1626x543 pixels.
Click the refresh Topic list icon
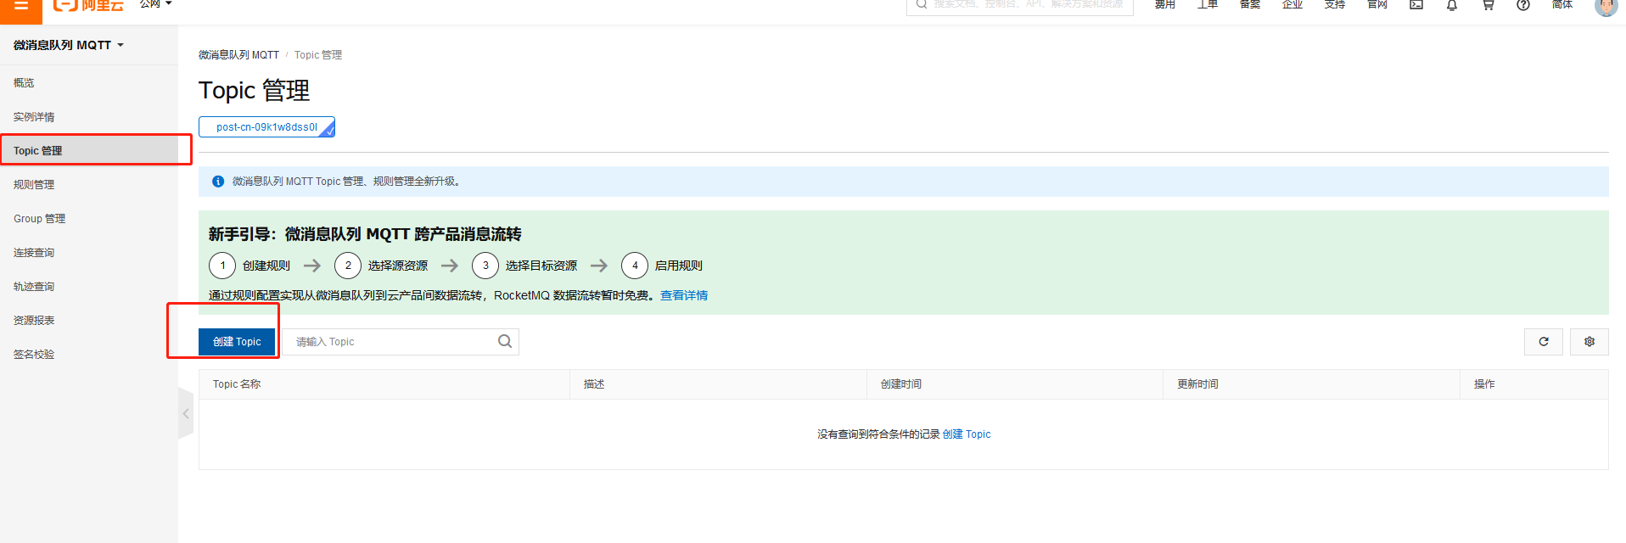coord(1544,342)
